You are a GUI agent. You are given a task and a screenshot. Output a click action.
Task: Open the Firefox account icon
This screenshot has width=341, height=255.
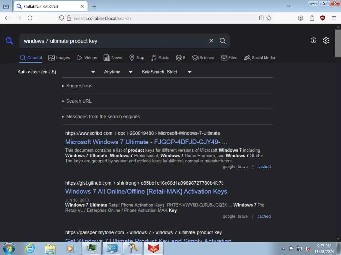[301, 18]
